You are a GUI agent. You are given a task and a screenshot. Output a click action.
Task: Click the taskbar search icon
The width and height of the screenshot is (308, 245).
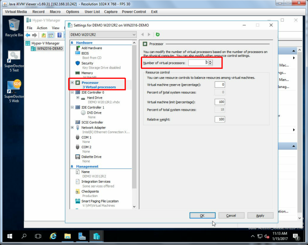(24, 236)
